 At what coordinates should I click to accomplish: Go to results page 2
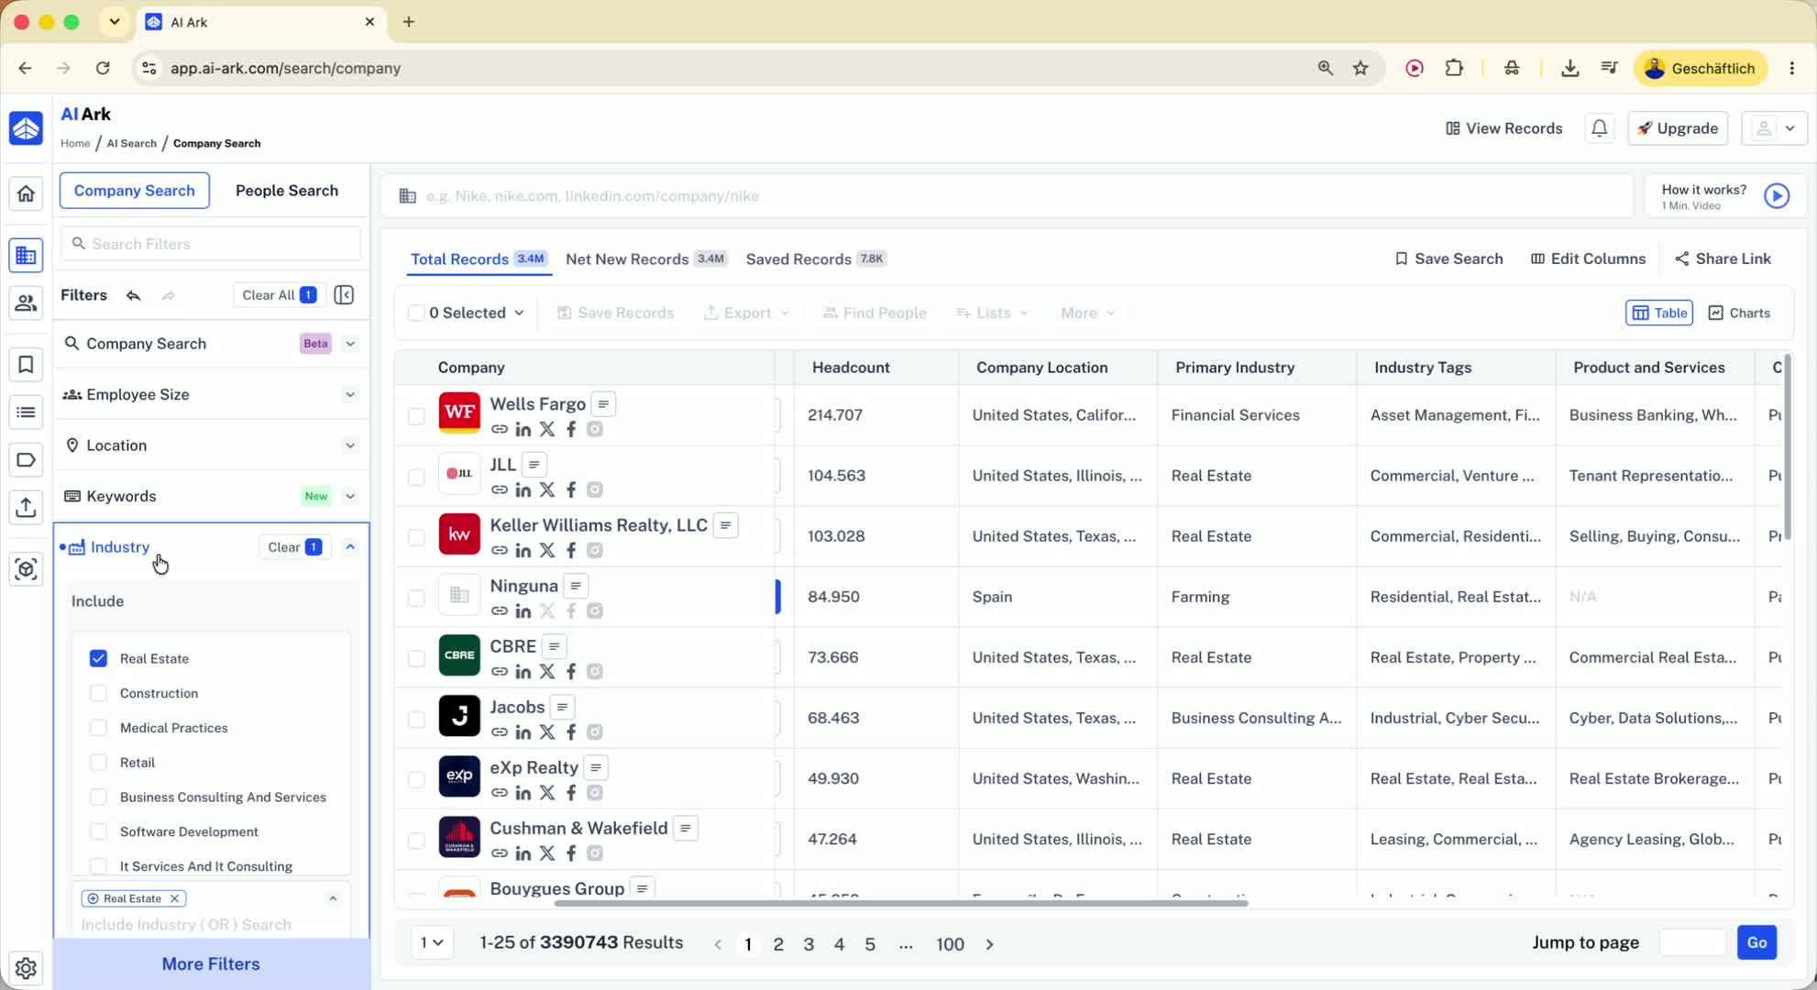tap(778, 944)
